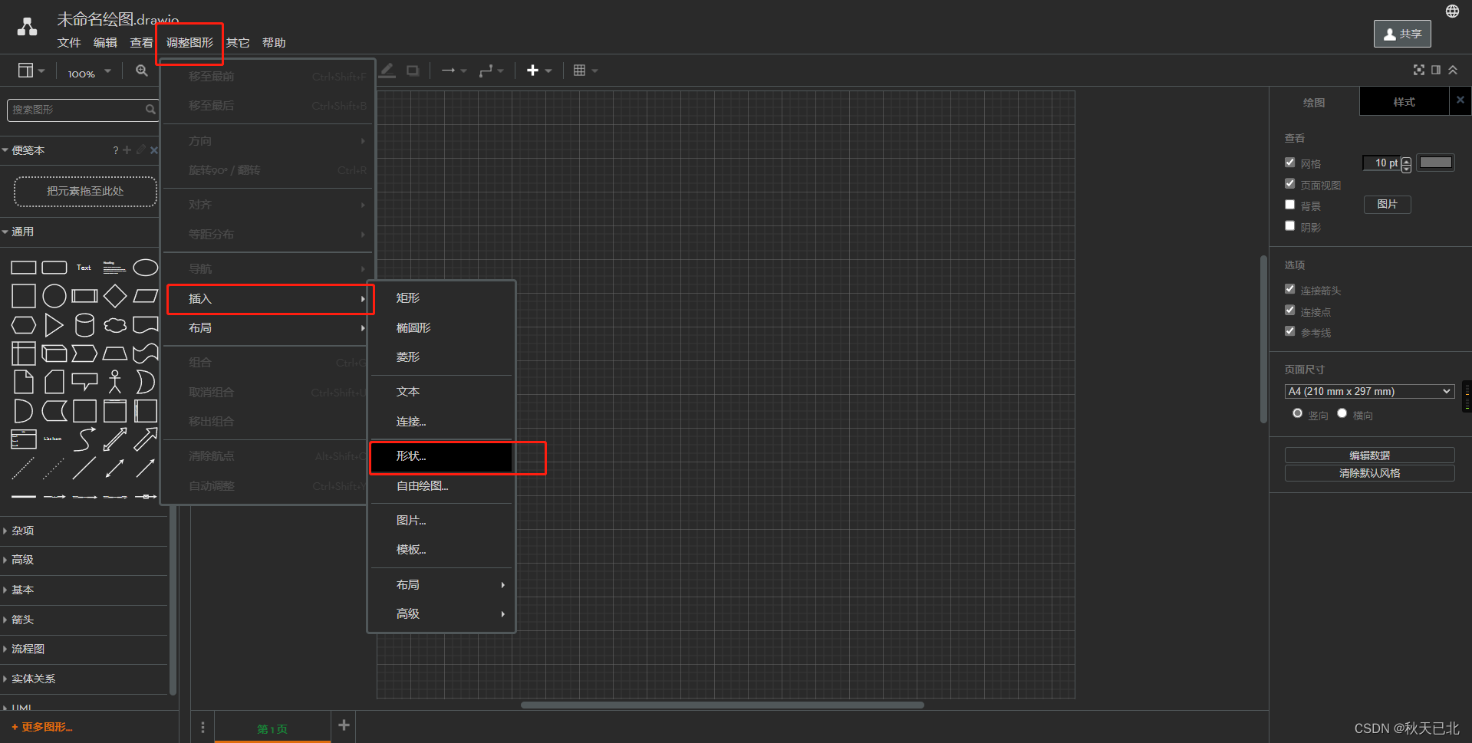1472x743 pixels.
Task: Select the 横向 landscape radio button
Action: 1342,413
